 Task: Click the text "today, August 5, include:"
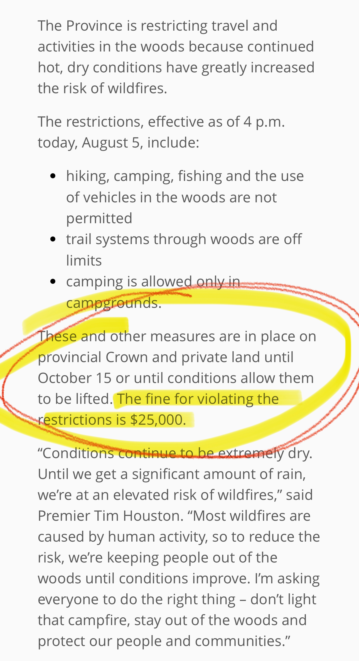pyautogui.click(x=119, y=142)
